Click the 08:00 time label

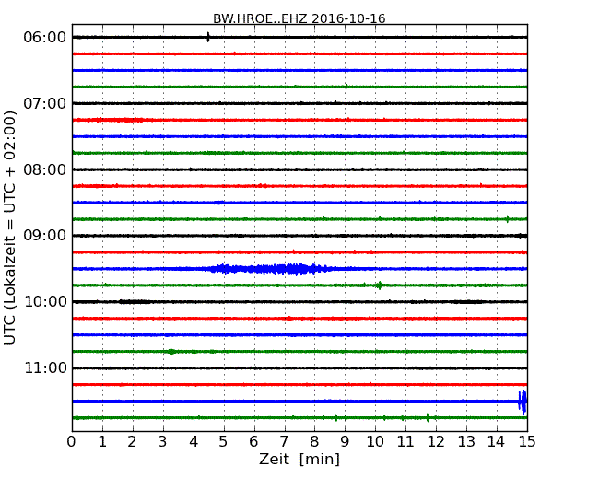click(45, 169)
